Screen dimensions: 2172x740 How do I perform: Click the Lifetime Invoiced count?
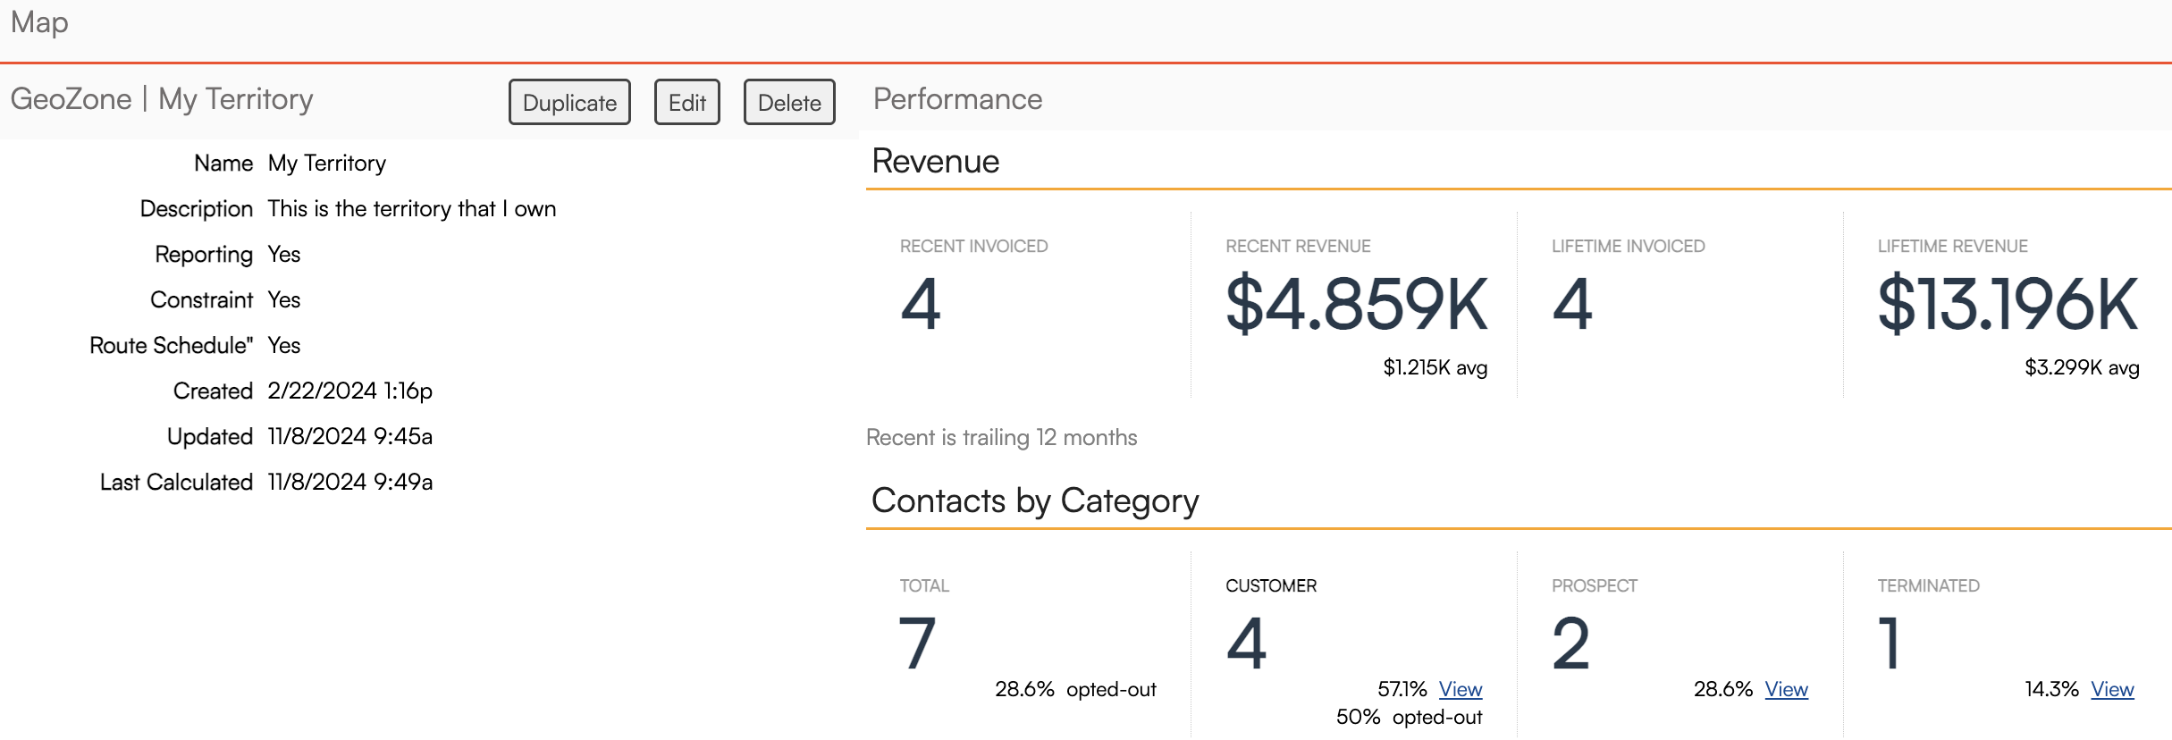click(1572, 305)
